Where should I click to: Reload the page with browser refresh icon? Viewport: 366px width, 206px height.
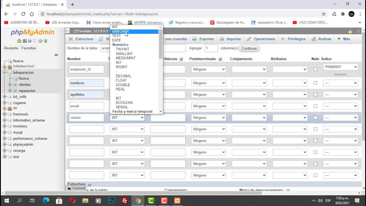(x=23, y=14)
